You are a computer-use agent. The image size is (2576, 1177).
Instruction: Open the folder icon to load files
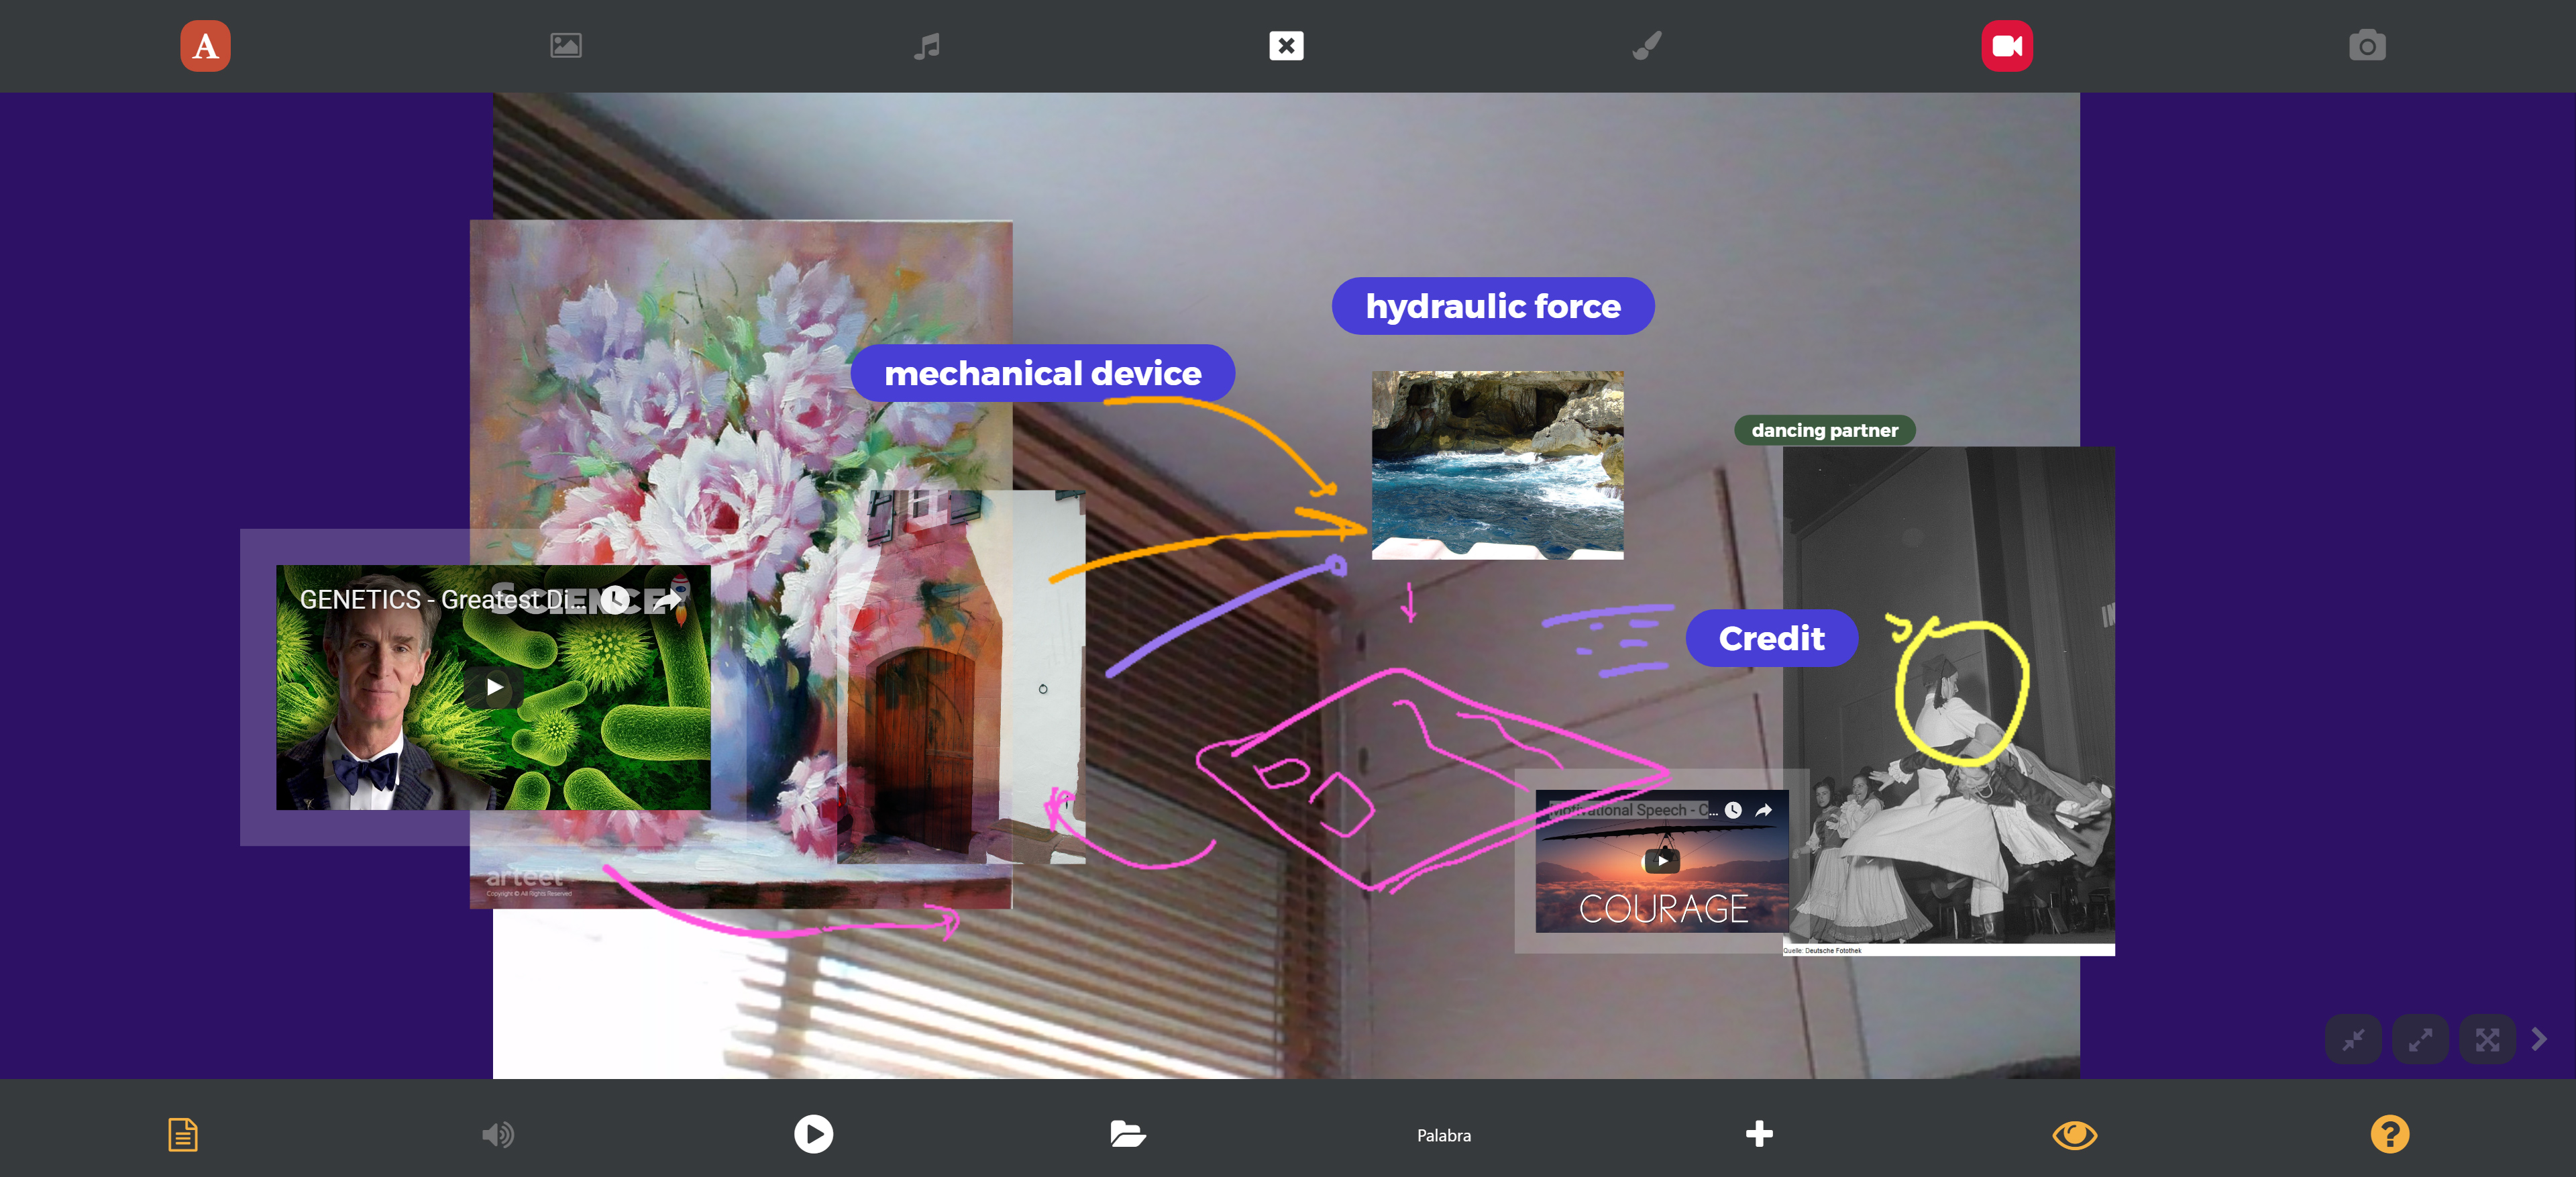click(x=1127, y=1134)
